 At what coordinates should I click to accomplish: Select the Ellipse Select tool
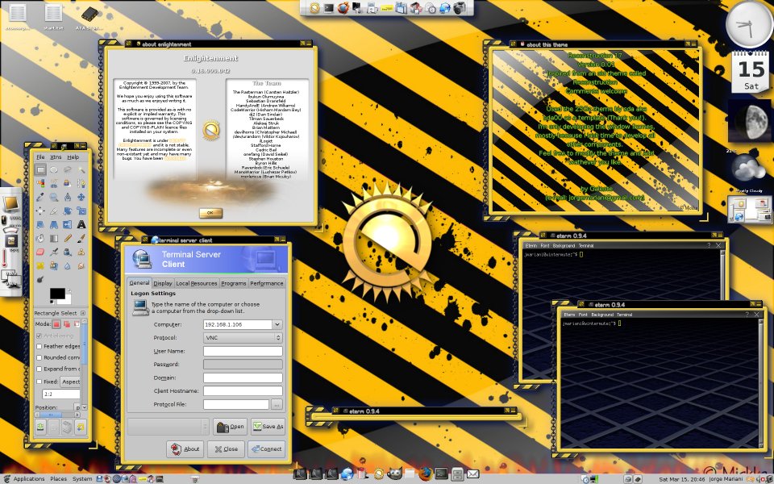(54, 170)
